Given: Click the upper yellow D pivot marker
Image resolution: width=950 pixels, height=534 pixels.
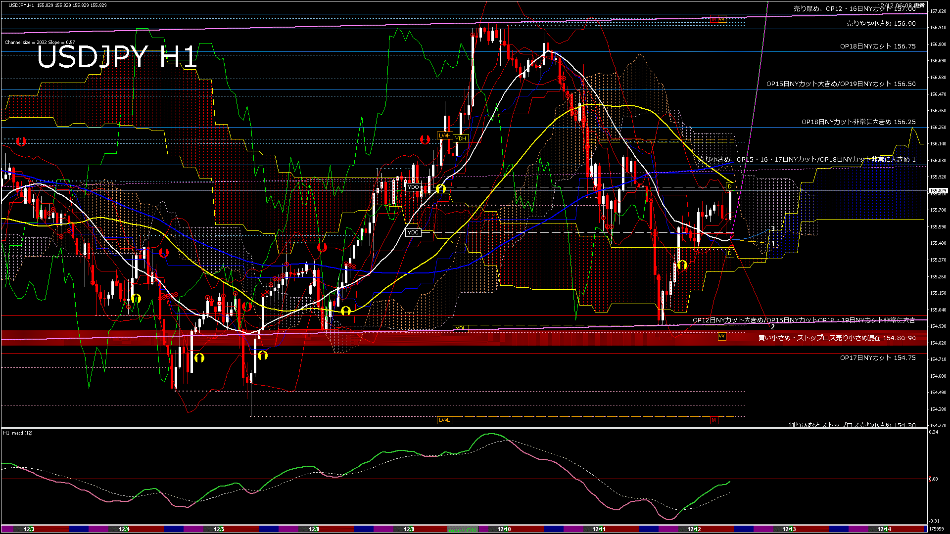Looking at the screenshot, I should pos(729,186).
